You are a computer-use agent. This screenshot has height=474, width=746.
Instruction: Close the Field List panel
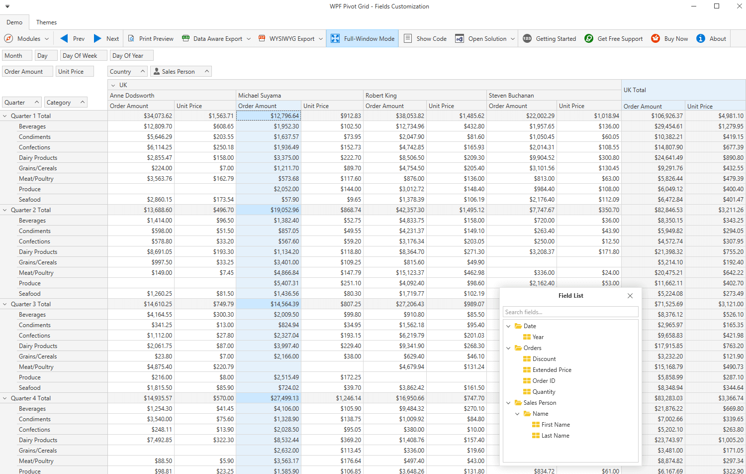pyautogui.click(x=630, y=296)
